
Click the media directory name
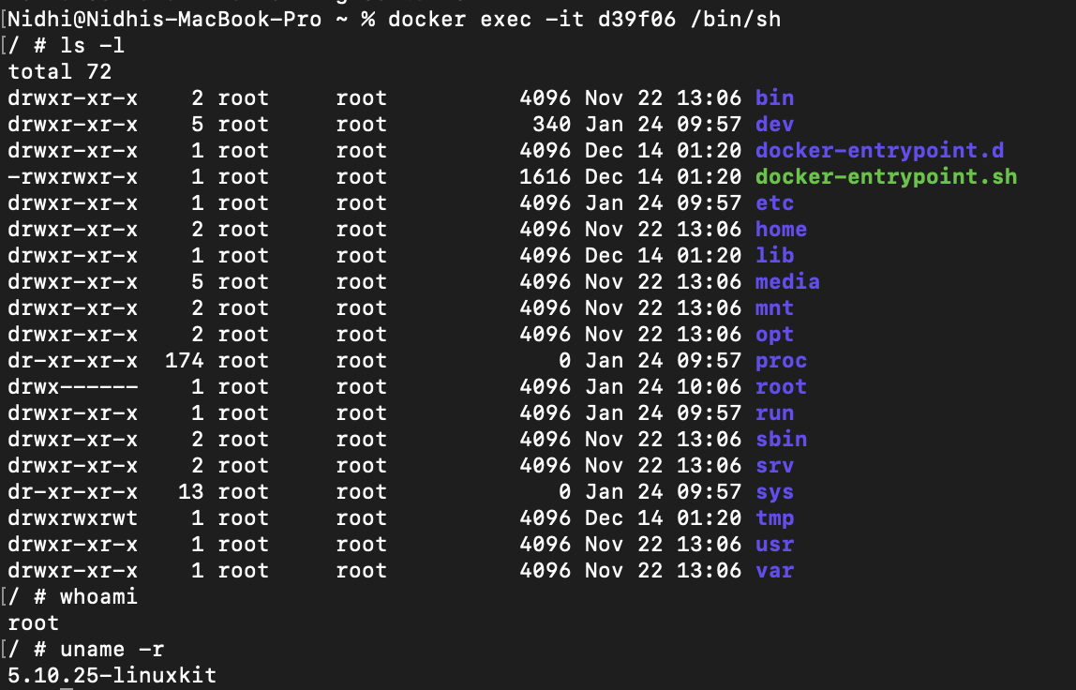pyautogui.click(x=787, y=282)
